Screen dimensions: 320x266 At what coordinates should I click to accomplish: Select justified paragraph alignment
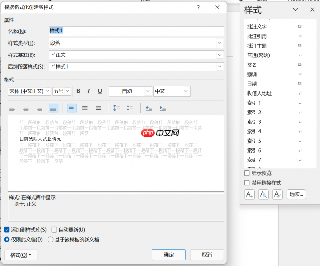point(54,108)
